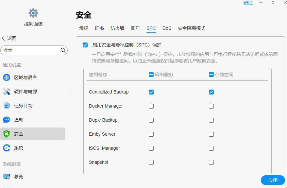Viewport: 287px width, 188px height.
Task: Disable the SPC protection checkbox
Action: pyautogui.click(x=85, y=45)
